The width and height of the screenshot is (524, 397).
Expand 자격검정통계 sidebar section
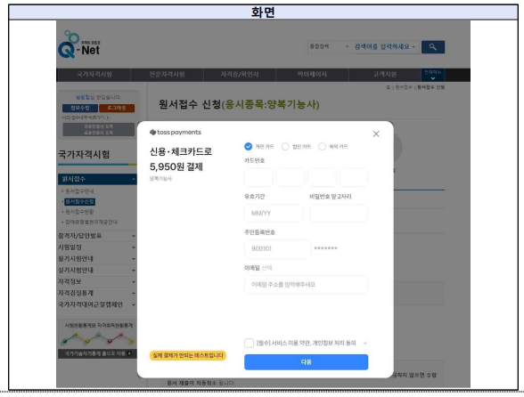click(x=97, y=293)
